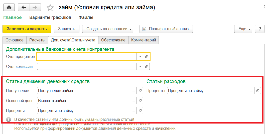265x134 pixels.
Task: Open Поступление займа item icon
Action: coord(140,91)
